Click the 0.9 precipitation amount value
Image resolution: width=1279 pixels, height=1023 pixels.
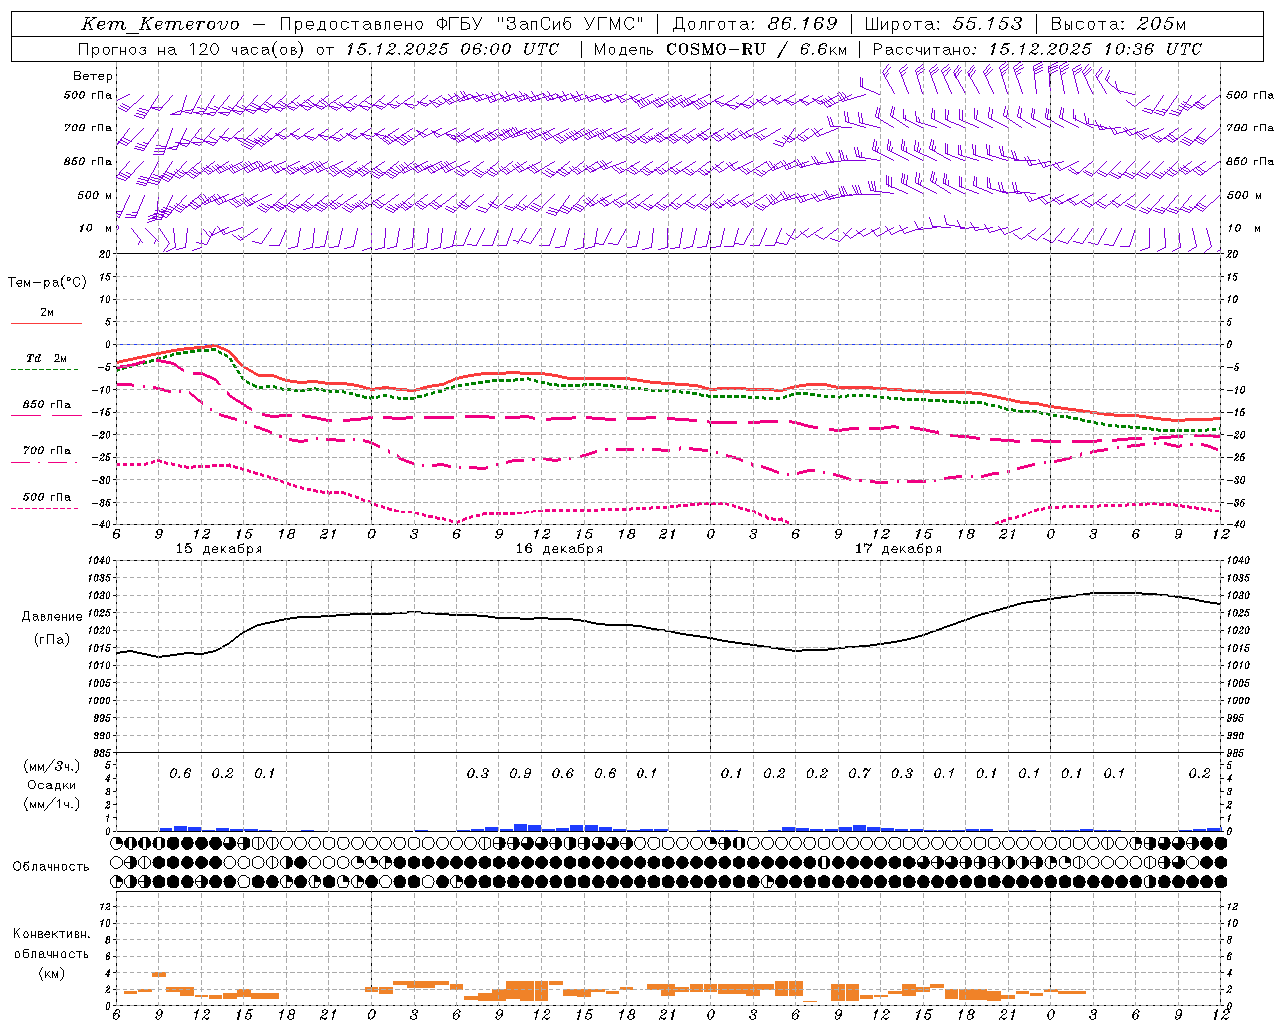520,773
